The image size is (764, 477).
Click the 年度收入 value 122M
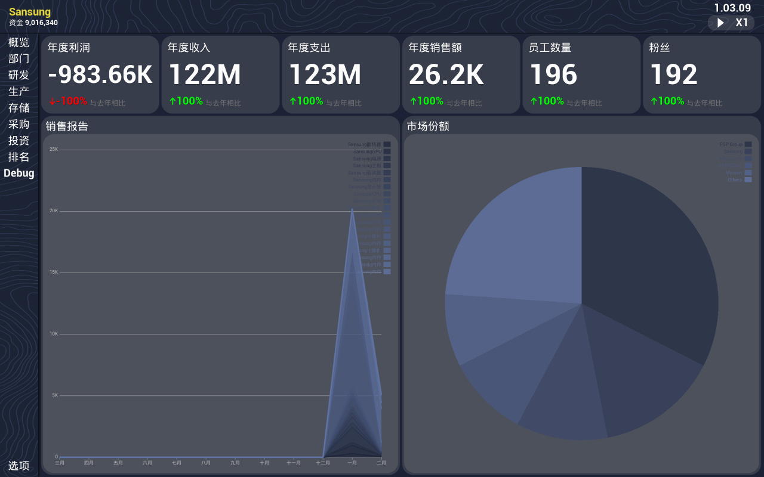(205, 75)
